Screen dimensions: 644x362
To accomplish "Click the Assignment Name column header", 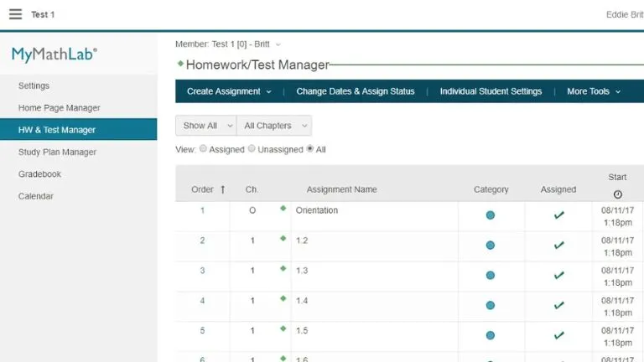I will (342, 189).
